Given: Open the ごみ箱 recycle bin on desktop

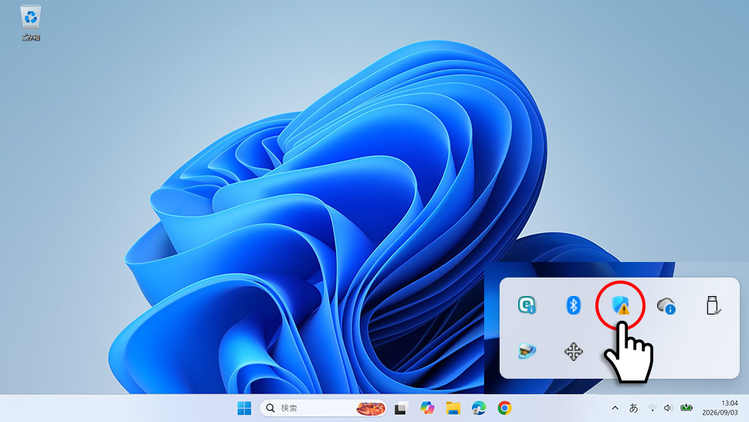Looking at the screenshot, I should 31,23.
